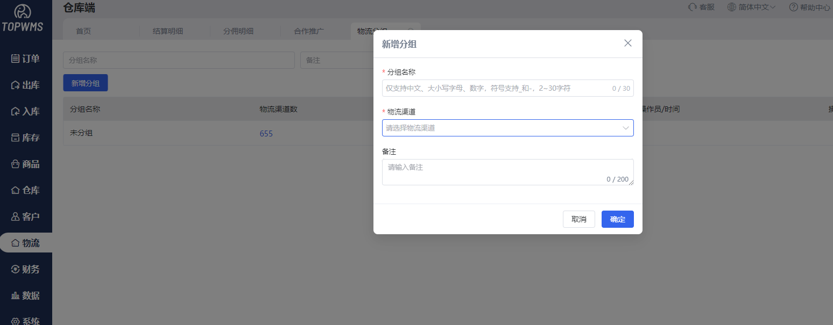Open the 数据 sidebar menu
The image size is (833, 325).
(x=25, y=295)
